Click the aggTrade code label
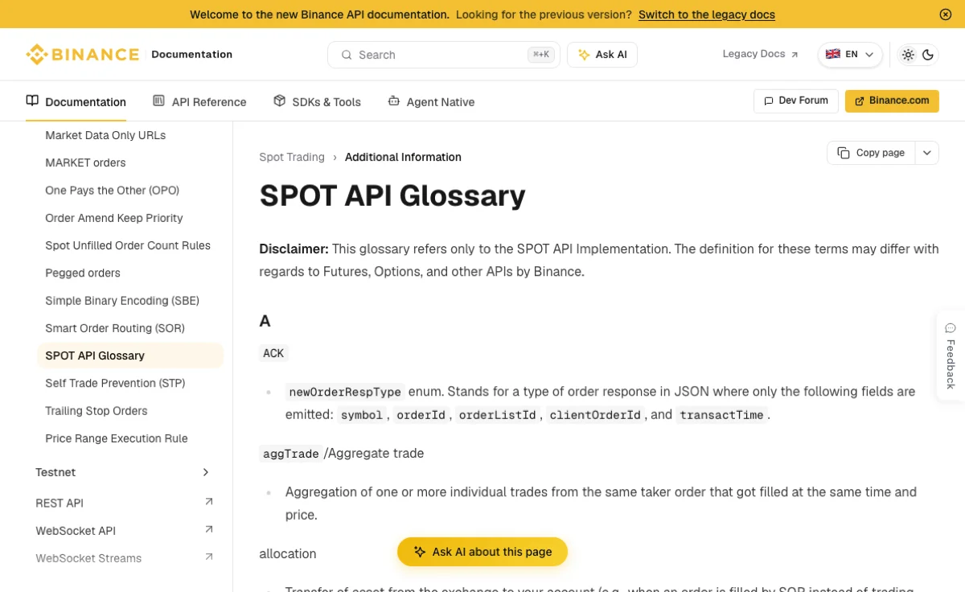This screenshot has height=592, width=965. [291, 454]
